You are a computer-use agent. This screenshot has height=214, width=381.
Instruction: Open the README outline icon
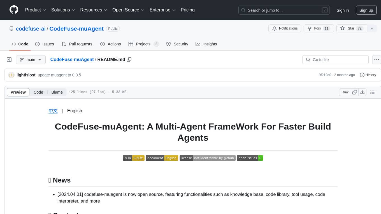point(372,92)
